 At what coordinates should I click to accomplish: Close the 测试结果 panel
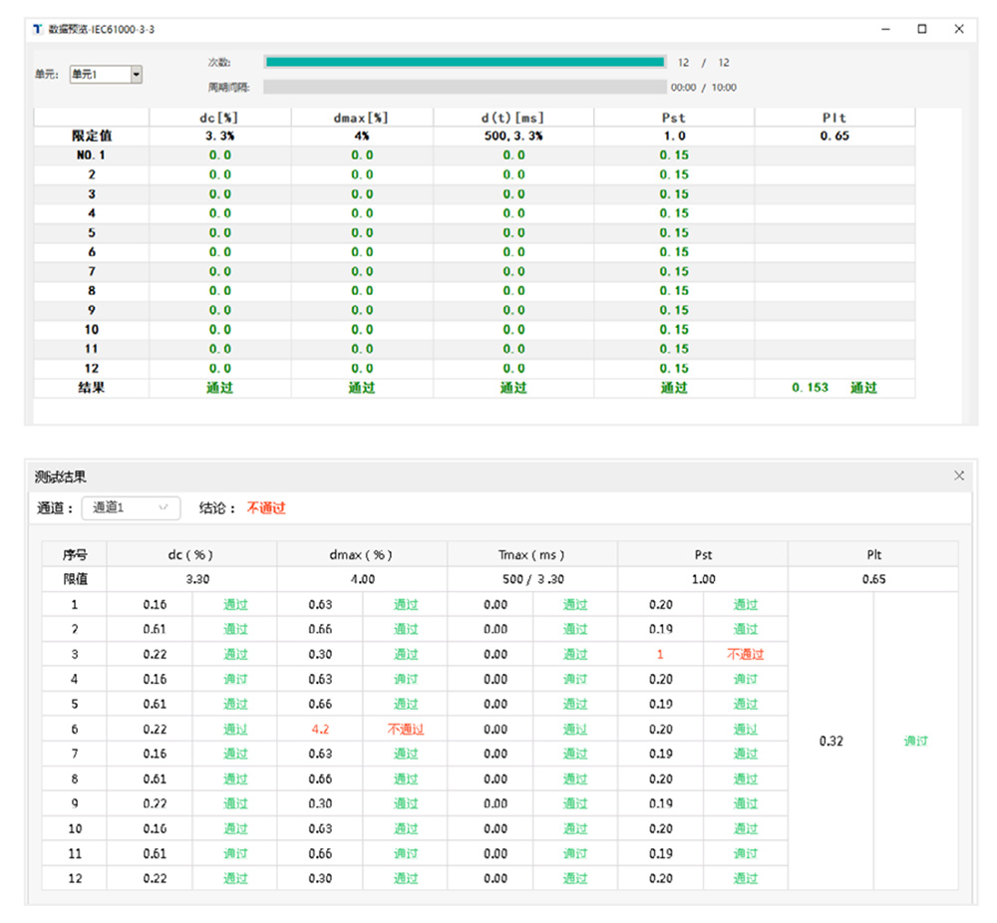[x=959, y=475]
